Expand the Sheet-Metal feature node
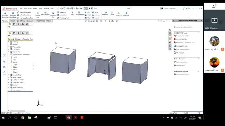 (x=9, y=75)
